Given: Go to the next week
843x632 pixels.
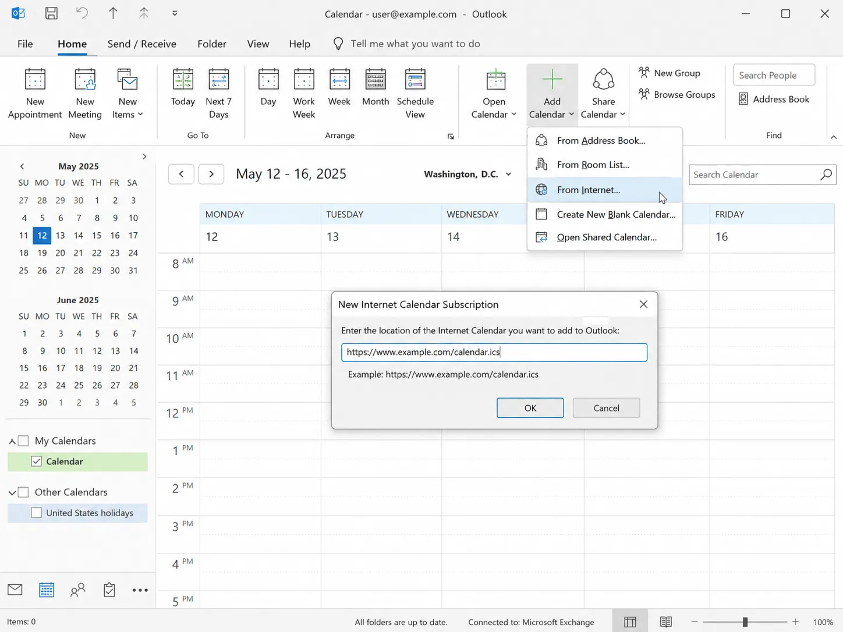Looking at the screenshot, I should [211, 174].
